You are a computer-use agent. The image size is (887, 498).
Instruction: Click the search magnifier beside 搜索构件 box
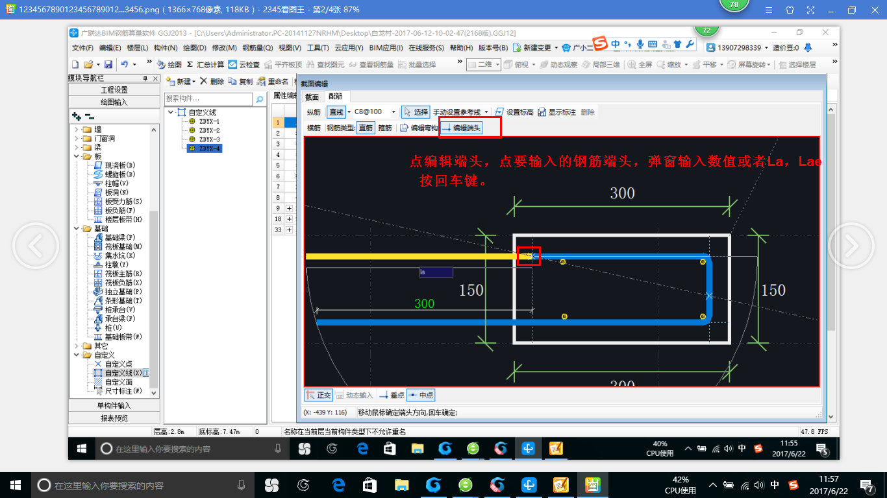tap(260, 99)
